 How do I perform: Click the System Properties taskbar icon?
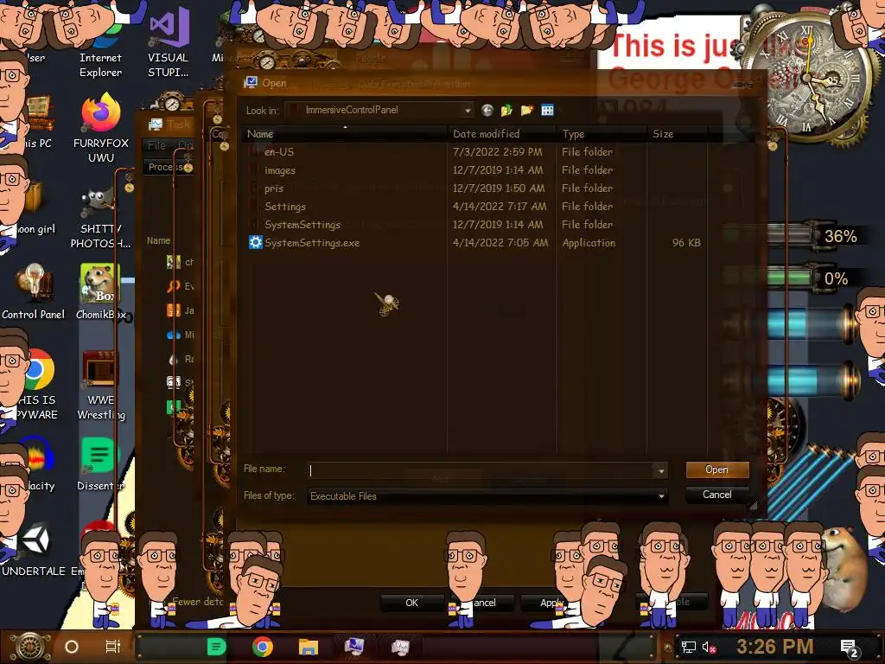click(x=354, y=647)
